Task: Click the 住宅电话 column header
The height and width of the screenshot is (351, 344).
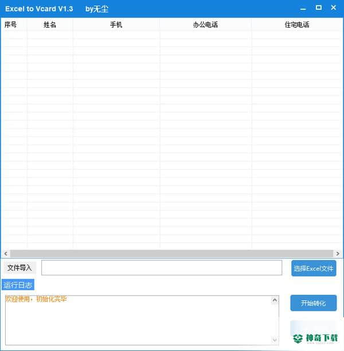Action: 297,25
